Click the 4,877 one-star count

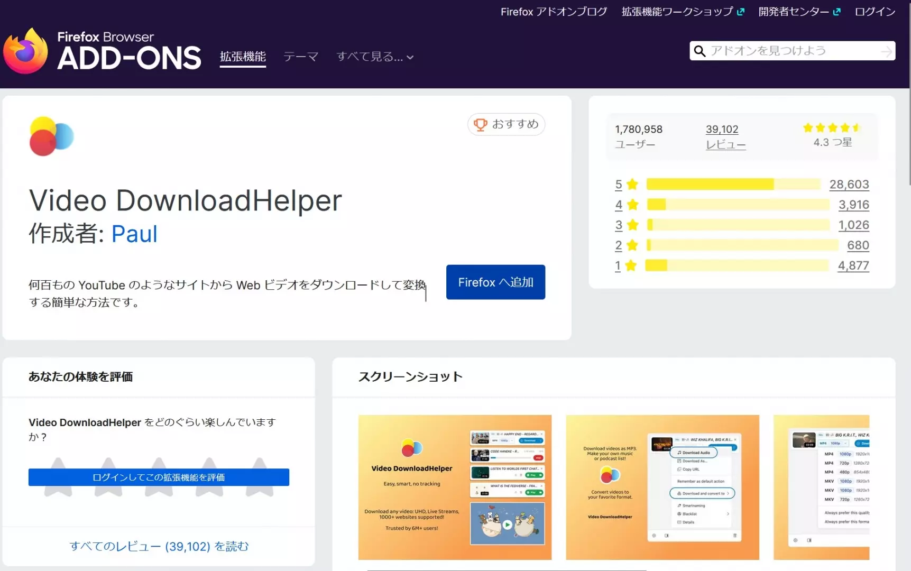click(x=853, y=265)
